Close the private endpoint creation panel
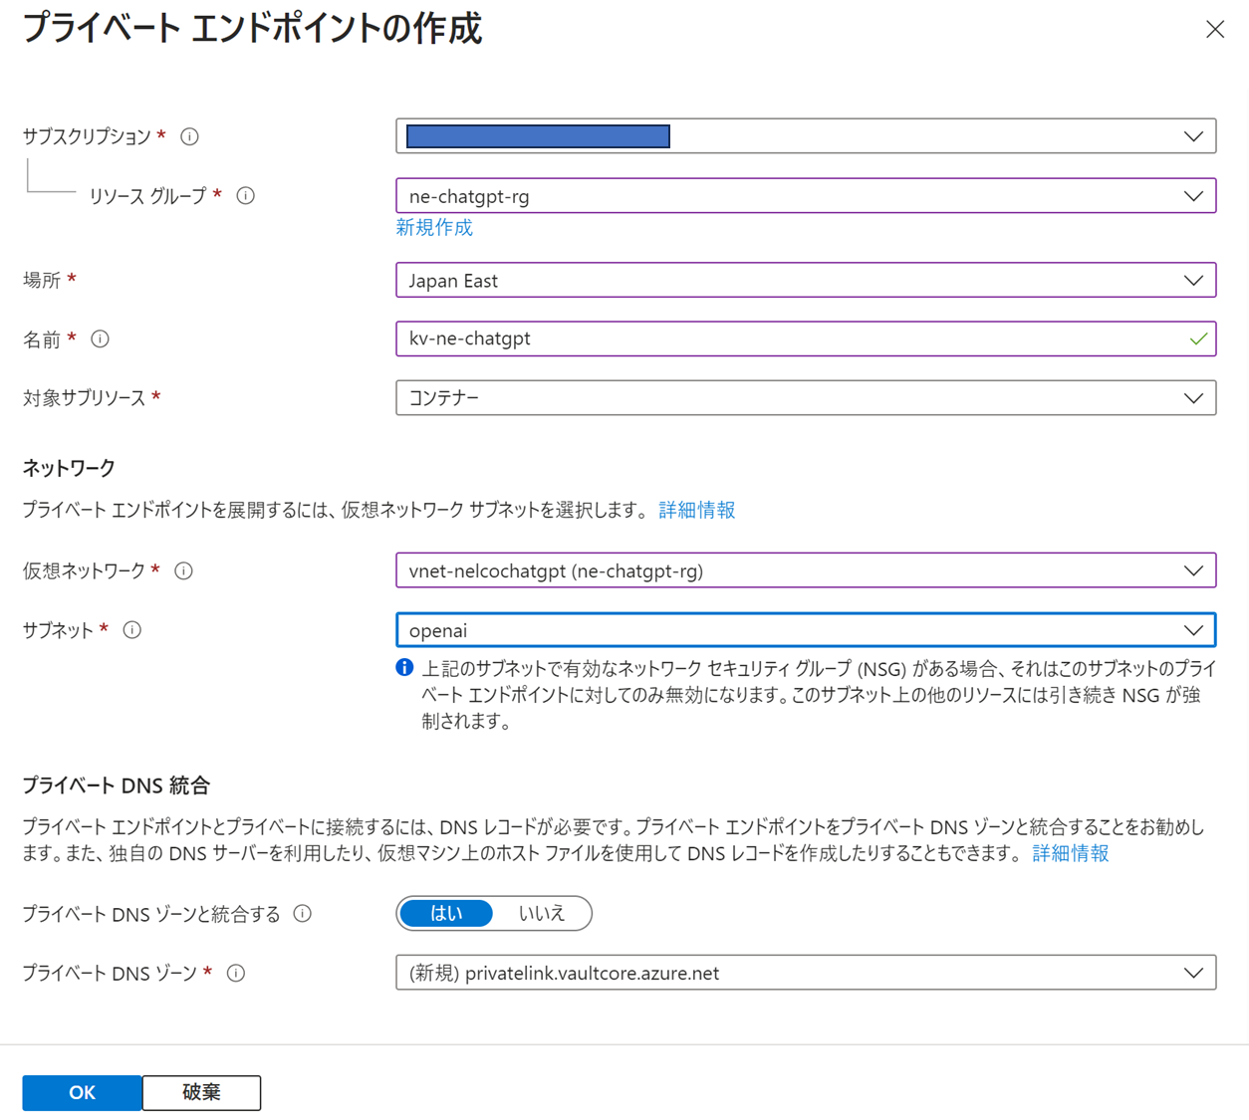The image size is (1249, 1120). [x=1214, y=30]
